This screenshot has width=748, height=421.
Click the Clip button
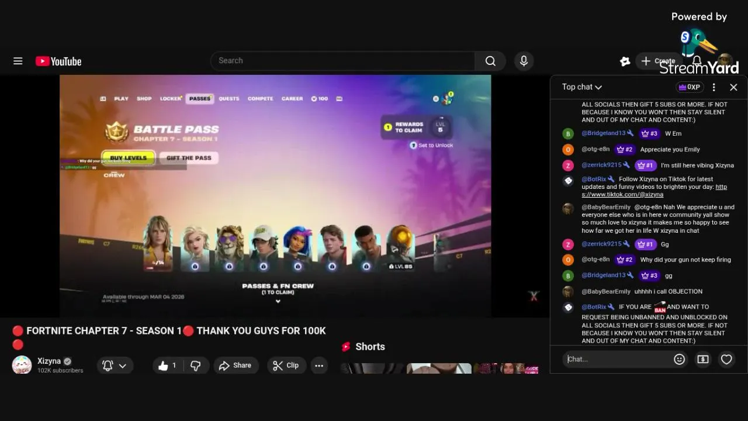click(x=286, y=365)
